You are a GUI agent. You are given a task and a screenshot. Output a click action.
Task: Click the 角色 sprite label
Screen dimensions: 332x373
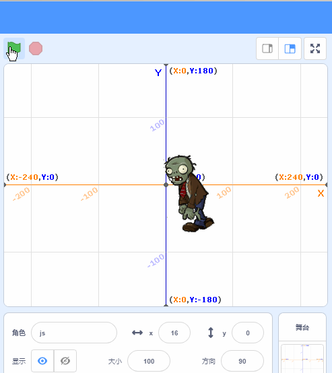(x=19, y=333)
